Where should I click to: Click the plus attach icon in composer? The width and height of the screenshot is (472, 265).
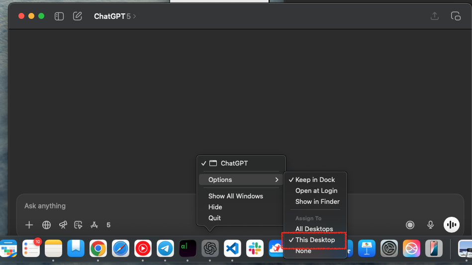pos(29,225)
